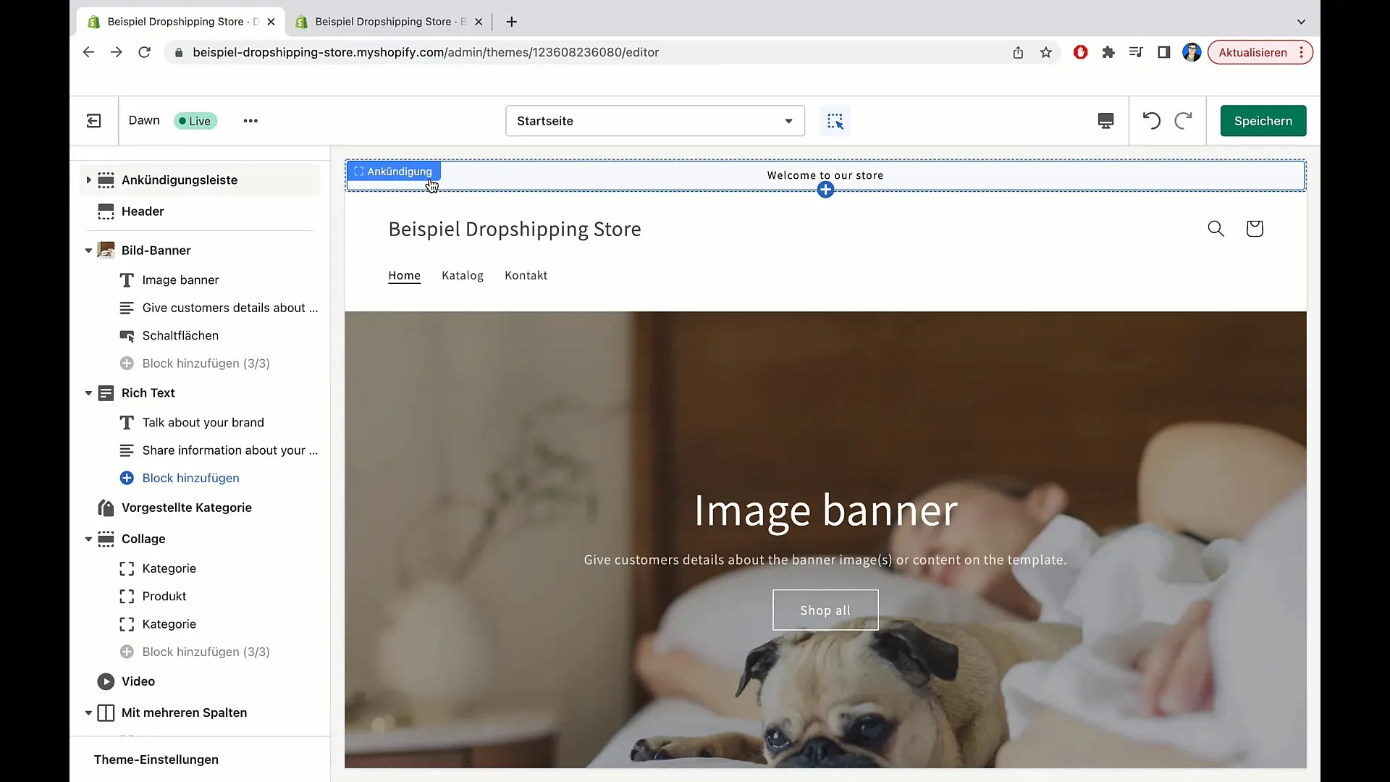Click the undo arrow icon
The image size is (1390, 782).
click(x=1151, y=120)
